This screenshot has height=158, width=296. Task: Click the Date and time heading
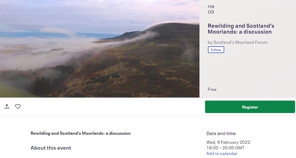(x=221, y=133)
